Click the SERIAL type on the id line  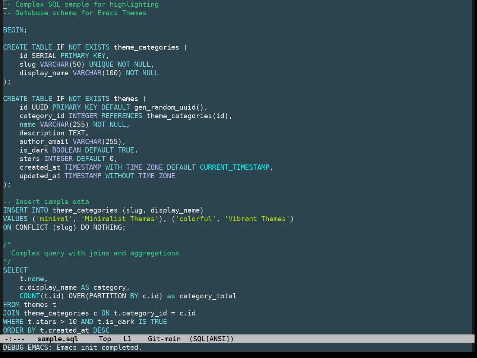pyautogui.click(x=44, y=56)
